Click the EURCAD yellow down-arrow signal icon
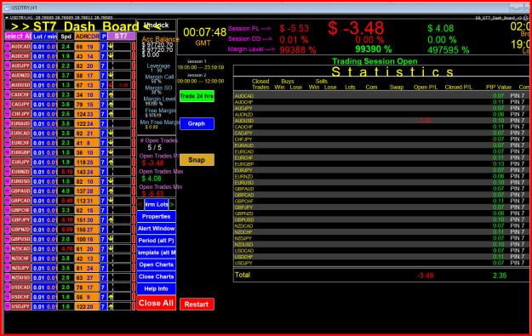 tap(111, 134)
